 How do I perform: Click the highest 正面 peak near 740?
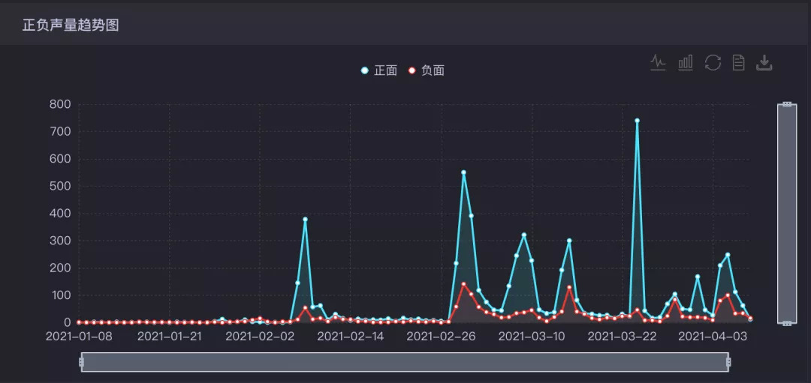click(x=638, y=121)
